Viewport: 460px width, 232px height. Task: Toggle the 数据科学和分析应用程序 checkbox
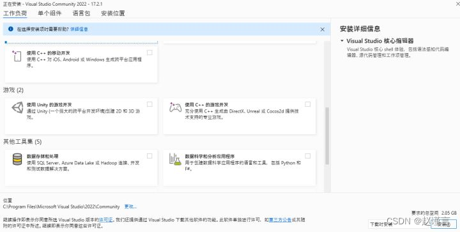[307, 156]
